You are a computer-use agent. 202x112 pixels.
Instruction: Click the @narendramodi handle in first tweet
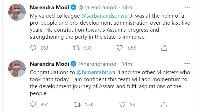(x=97, y=8)
